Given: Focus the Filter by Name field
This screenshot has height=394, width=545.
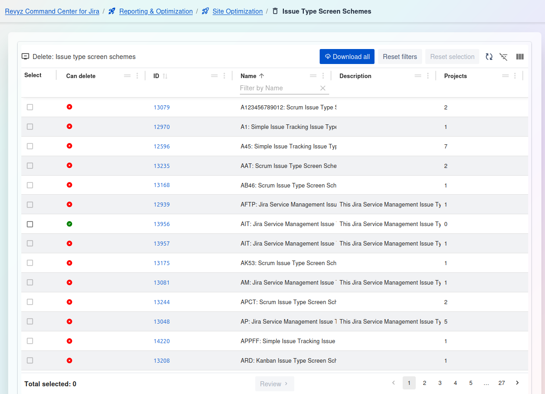Looking at the screenshot, I should click(277, 88).
